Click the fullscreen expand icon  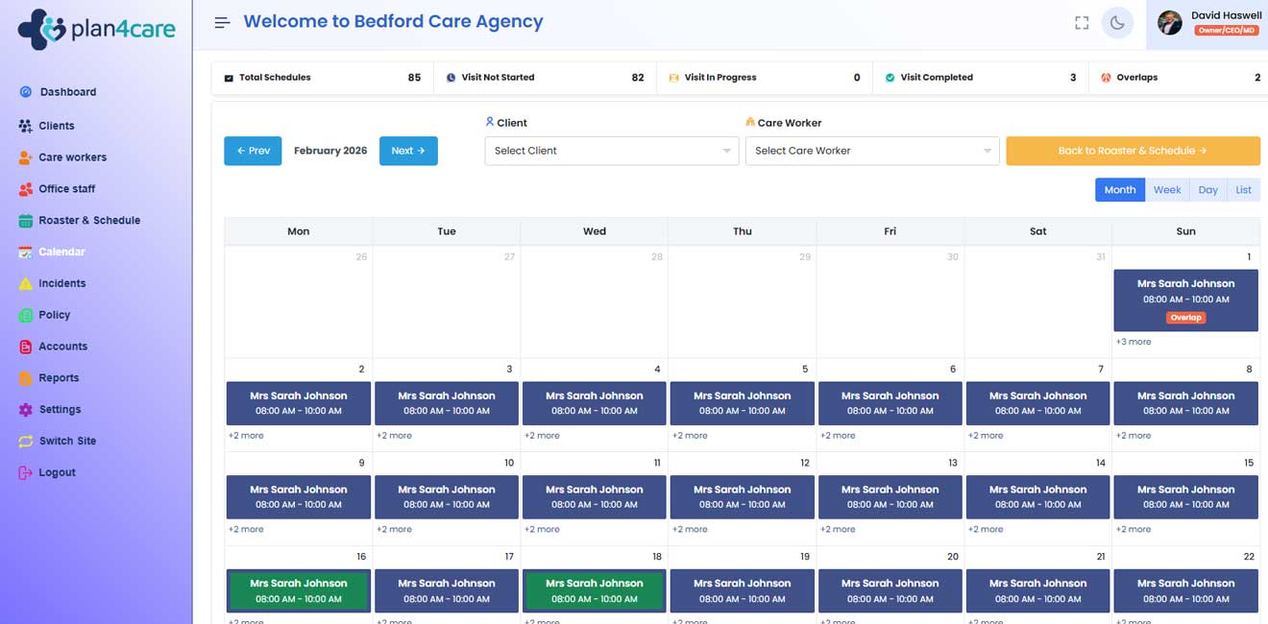pyautogui.click(x=1082, y=23)
